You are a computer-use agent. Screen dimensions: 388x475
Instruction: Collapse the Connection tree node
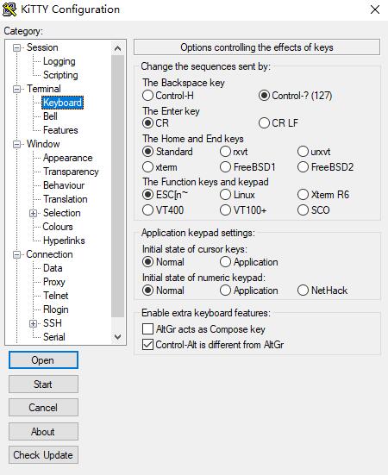(x=17, y=255)
